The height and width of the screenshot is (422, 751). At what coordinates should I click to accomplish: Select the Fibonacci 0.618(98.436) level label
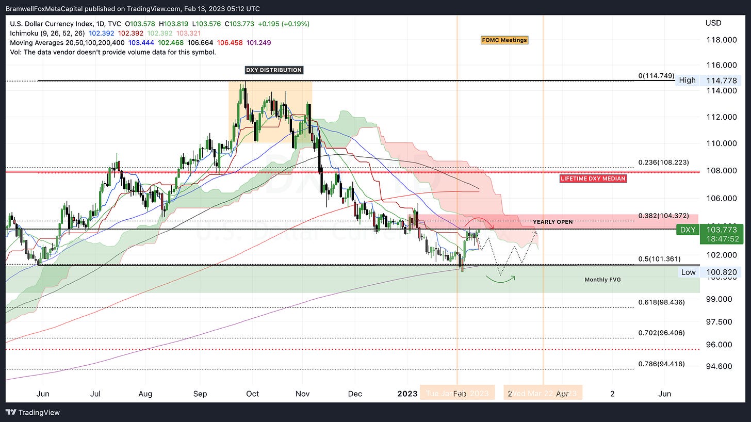point(661,302)
